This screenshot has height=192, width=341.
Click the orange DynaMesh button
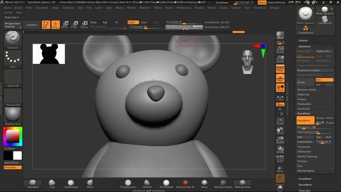[x=305, y=121]
